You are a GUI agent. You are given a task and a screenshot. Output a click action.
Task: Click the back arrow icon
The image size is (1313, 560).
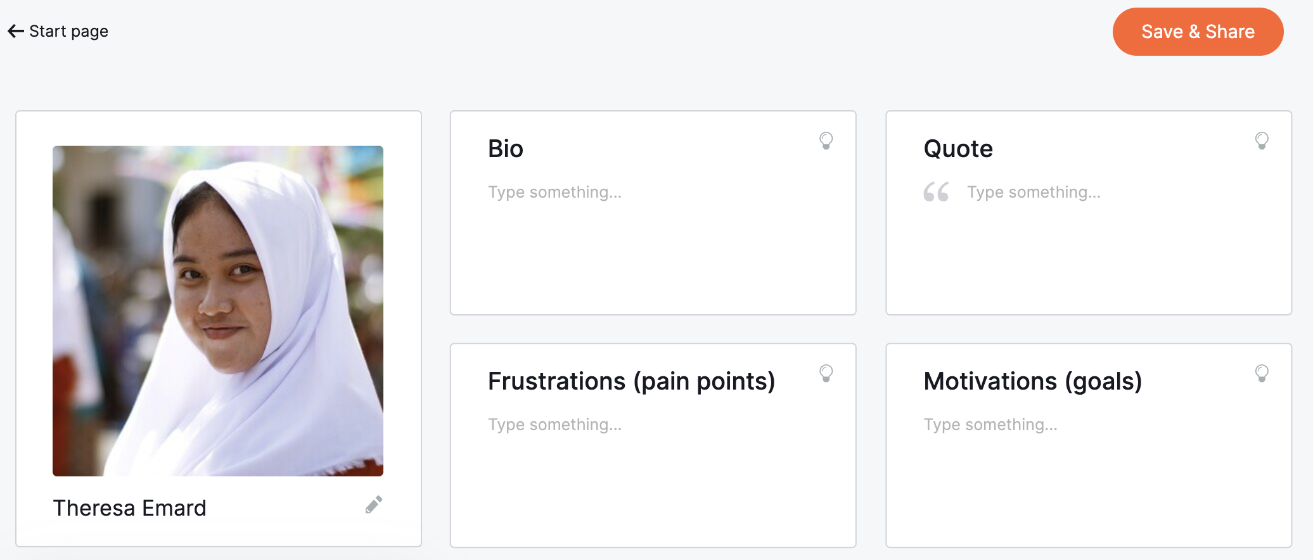click(16, 31)
